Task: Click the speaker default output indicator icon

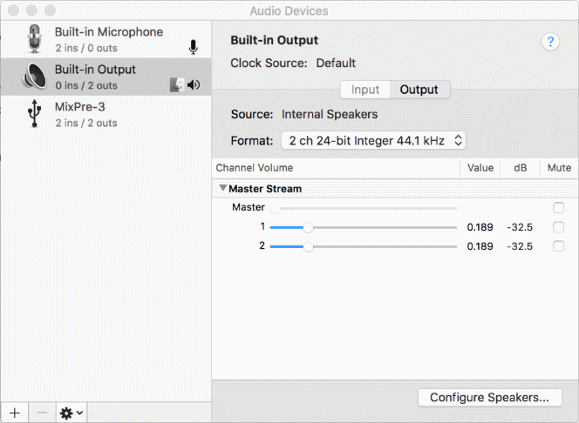Action: (194, 84)
